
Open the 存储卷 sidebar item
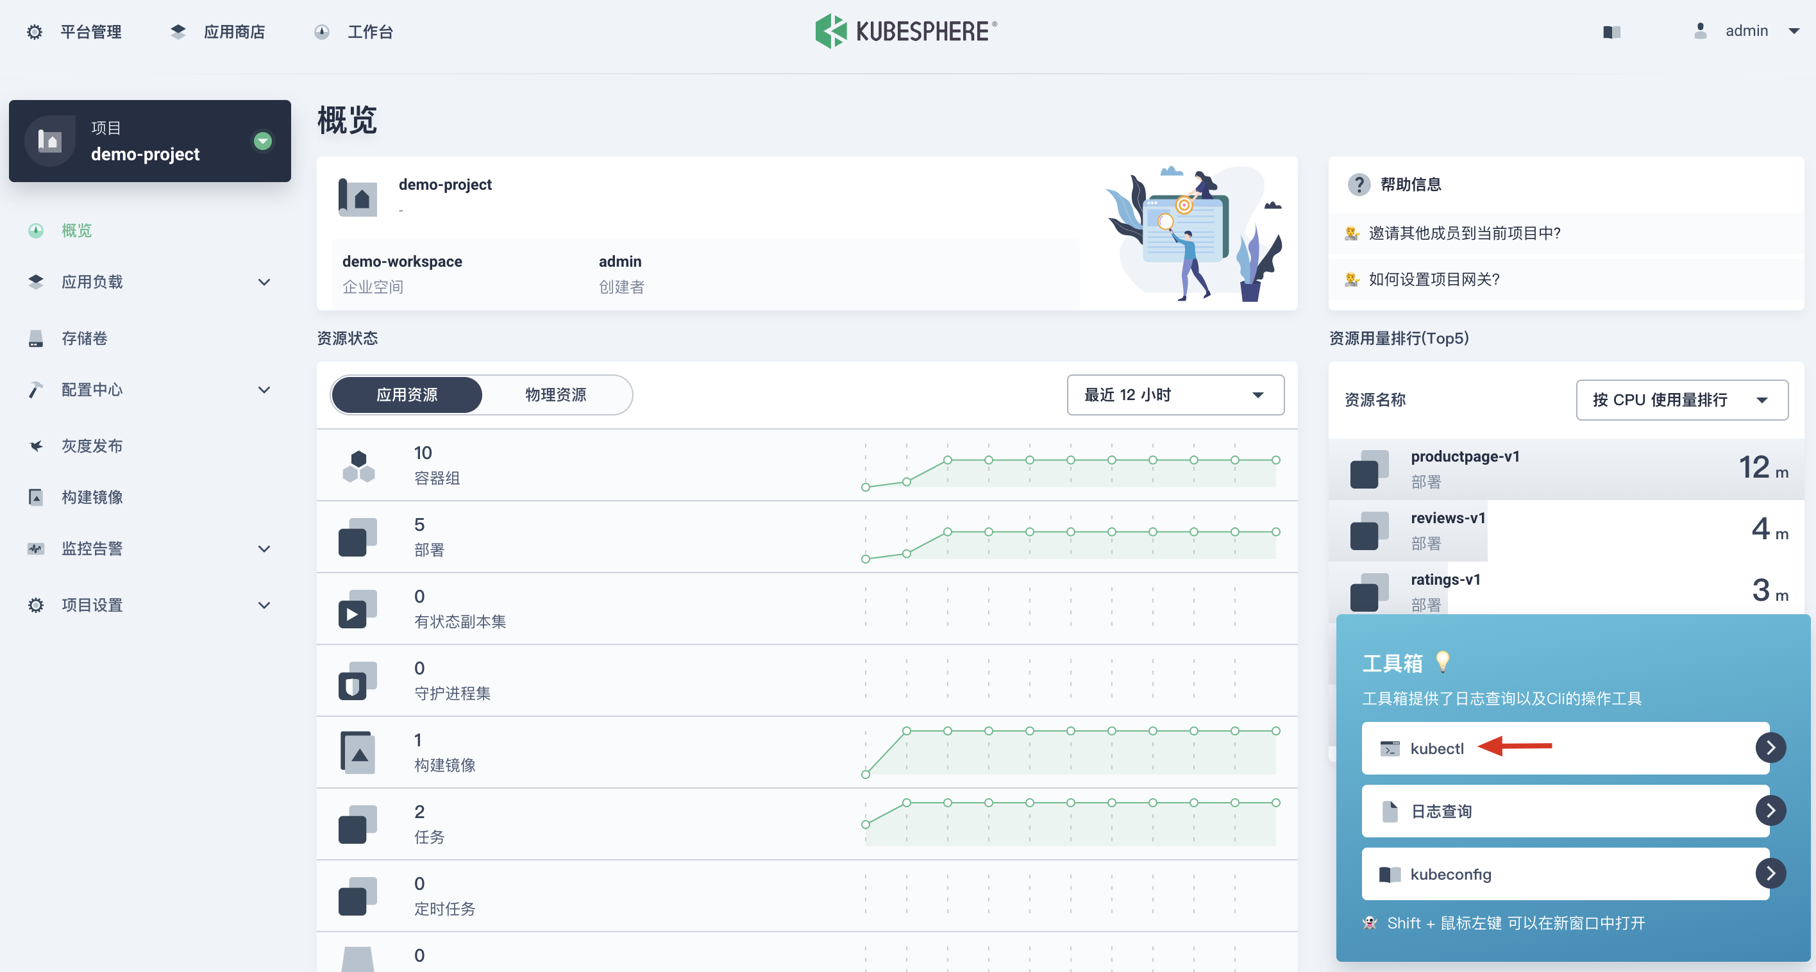(x=84, y=338)
